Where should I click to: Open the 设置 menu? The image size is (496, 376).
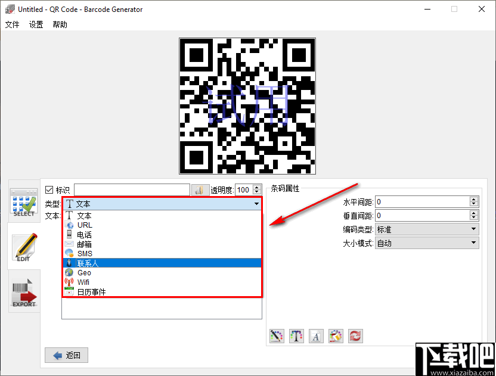[35, 25]
